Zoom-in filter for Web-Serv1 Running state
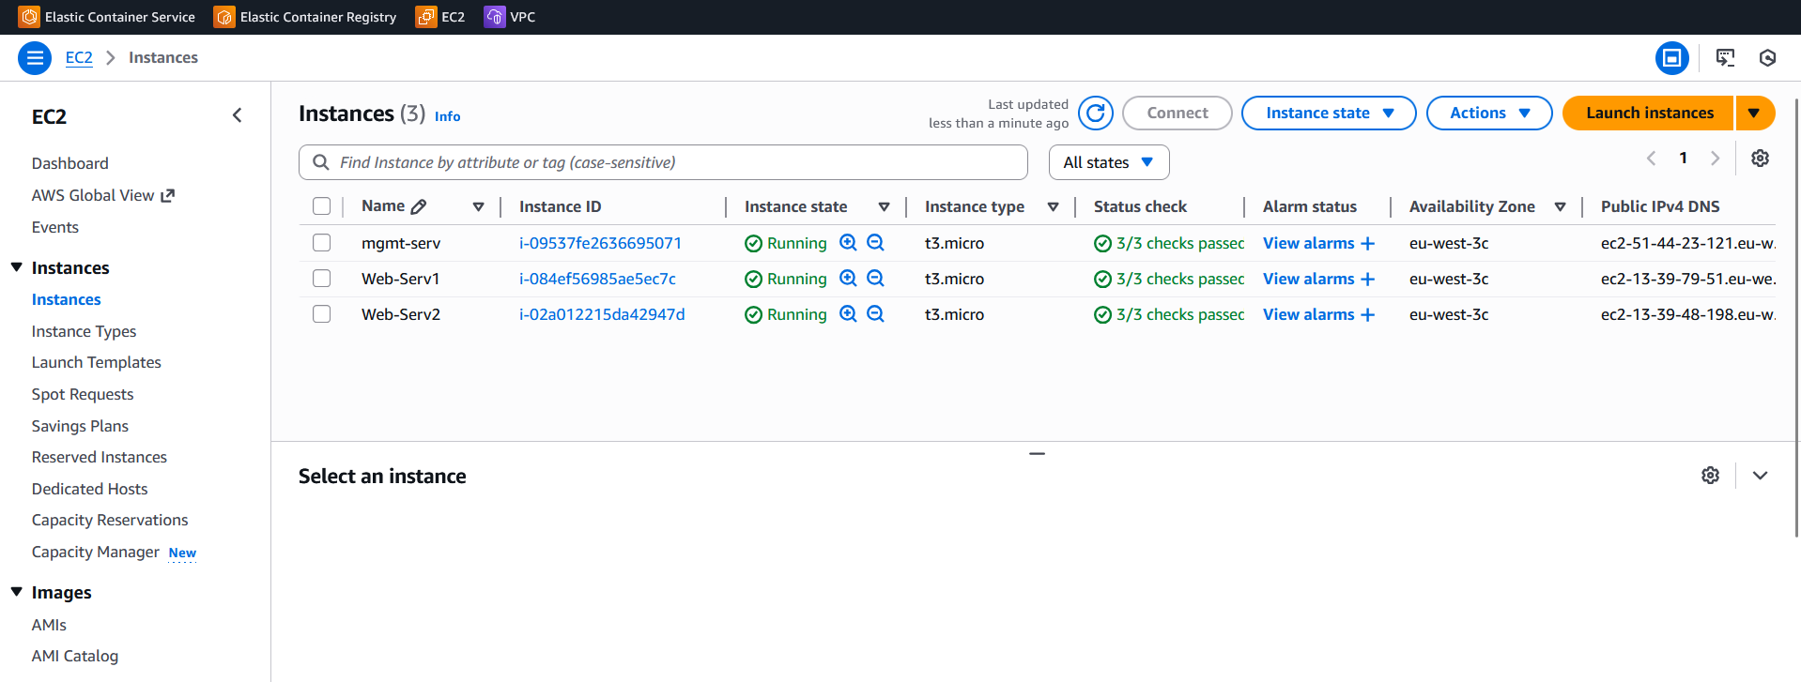This screenshot has height=682, width=1801. [848, 278]
